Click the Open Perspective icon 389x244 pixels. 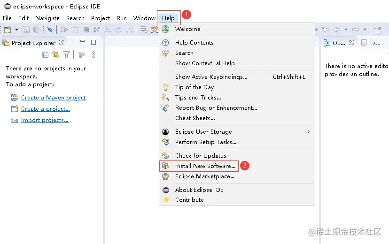click(x=377, y=30)
